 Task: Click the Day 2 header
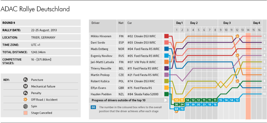click(x=194, y=23)
